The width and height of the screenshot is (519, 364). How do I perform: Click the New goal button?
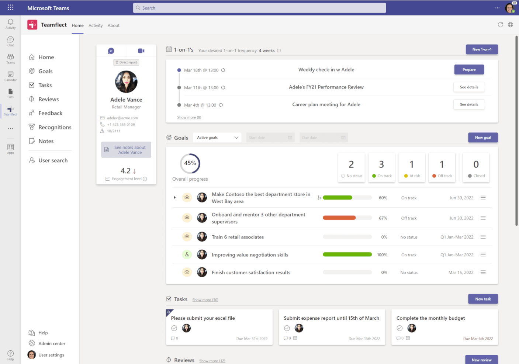[483, 138]
